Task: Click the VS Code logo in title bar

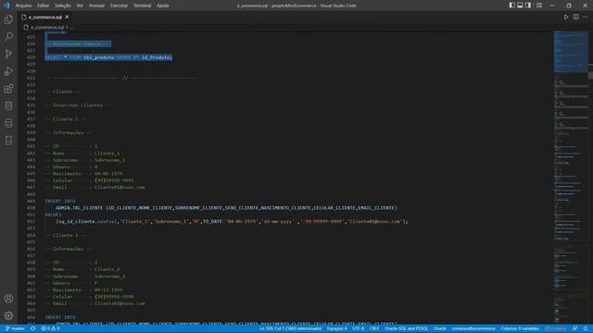Action: click(x=6, y=6)
